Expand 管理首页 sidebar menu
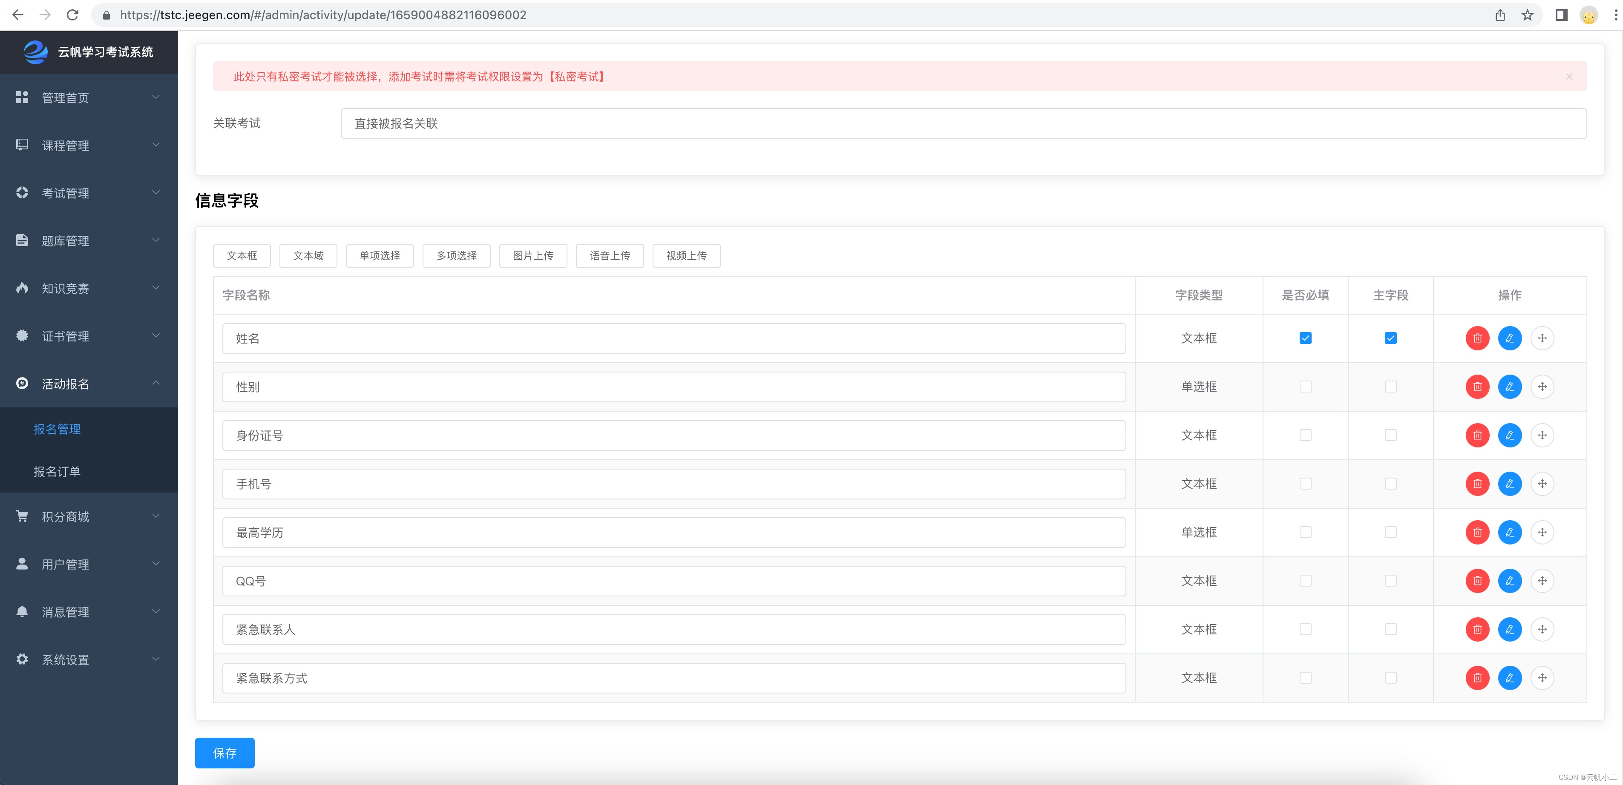 (89, 97)
